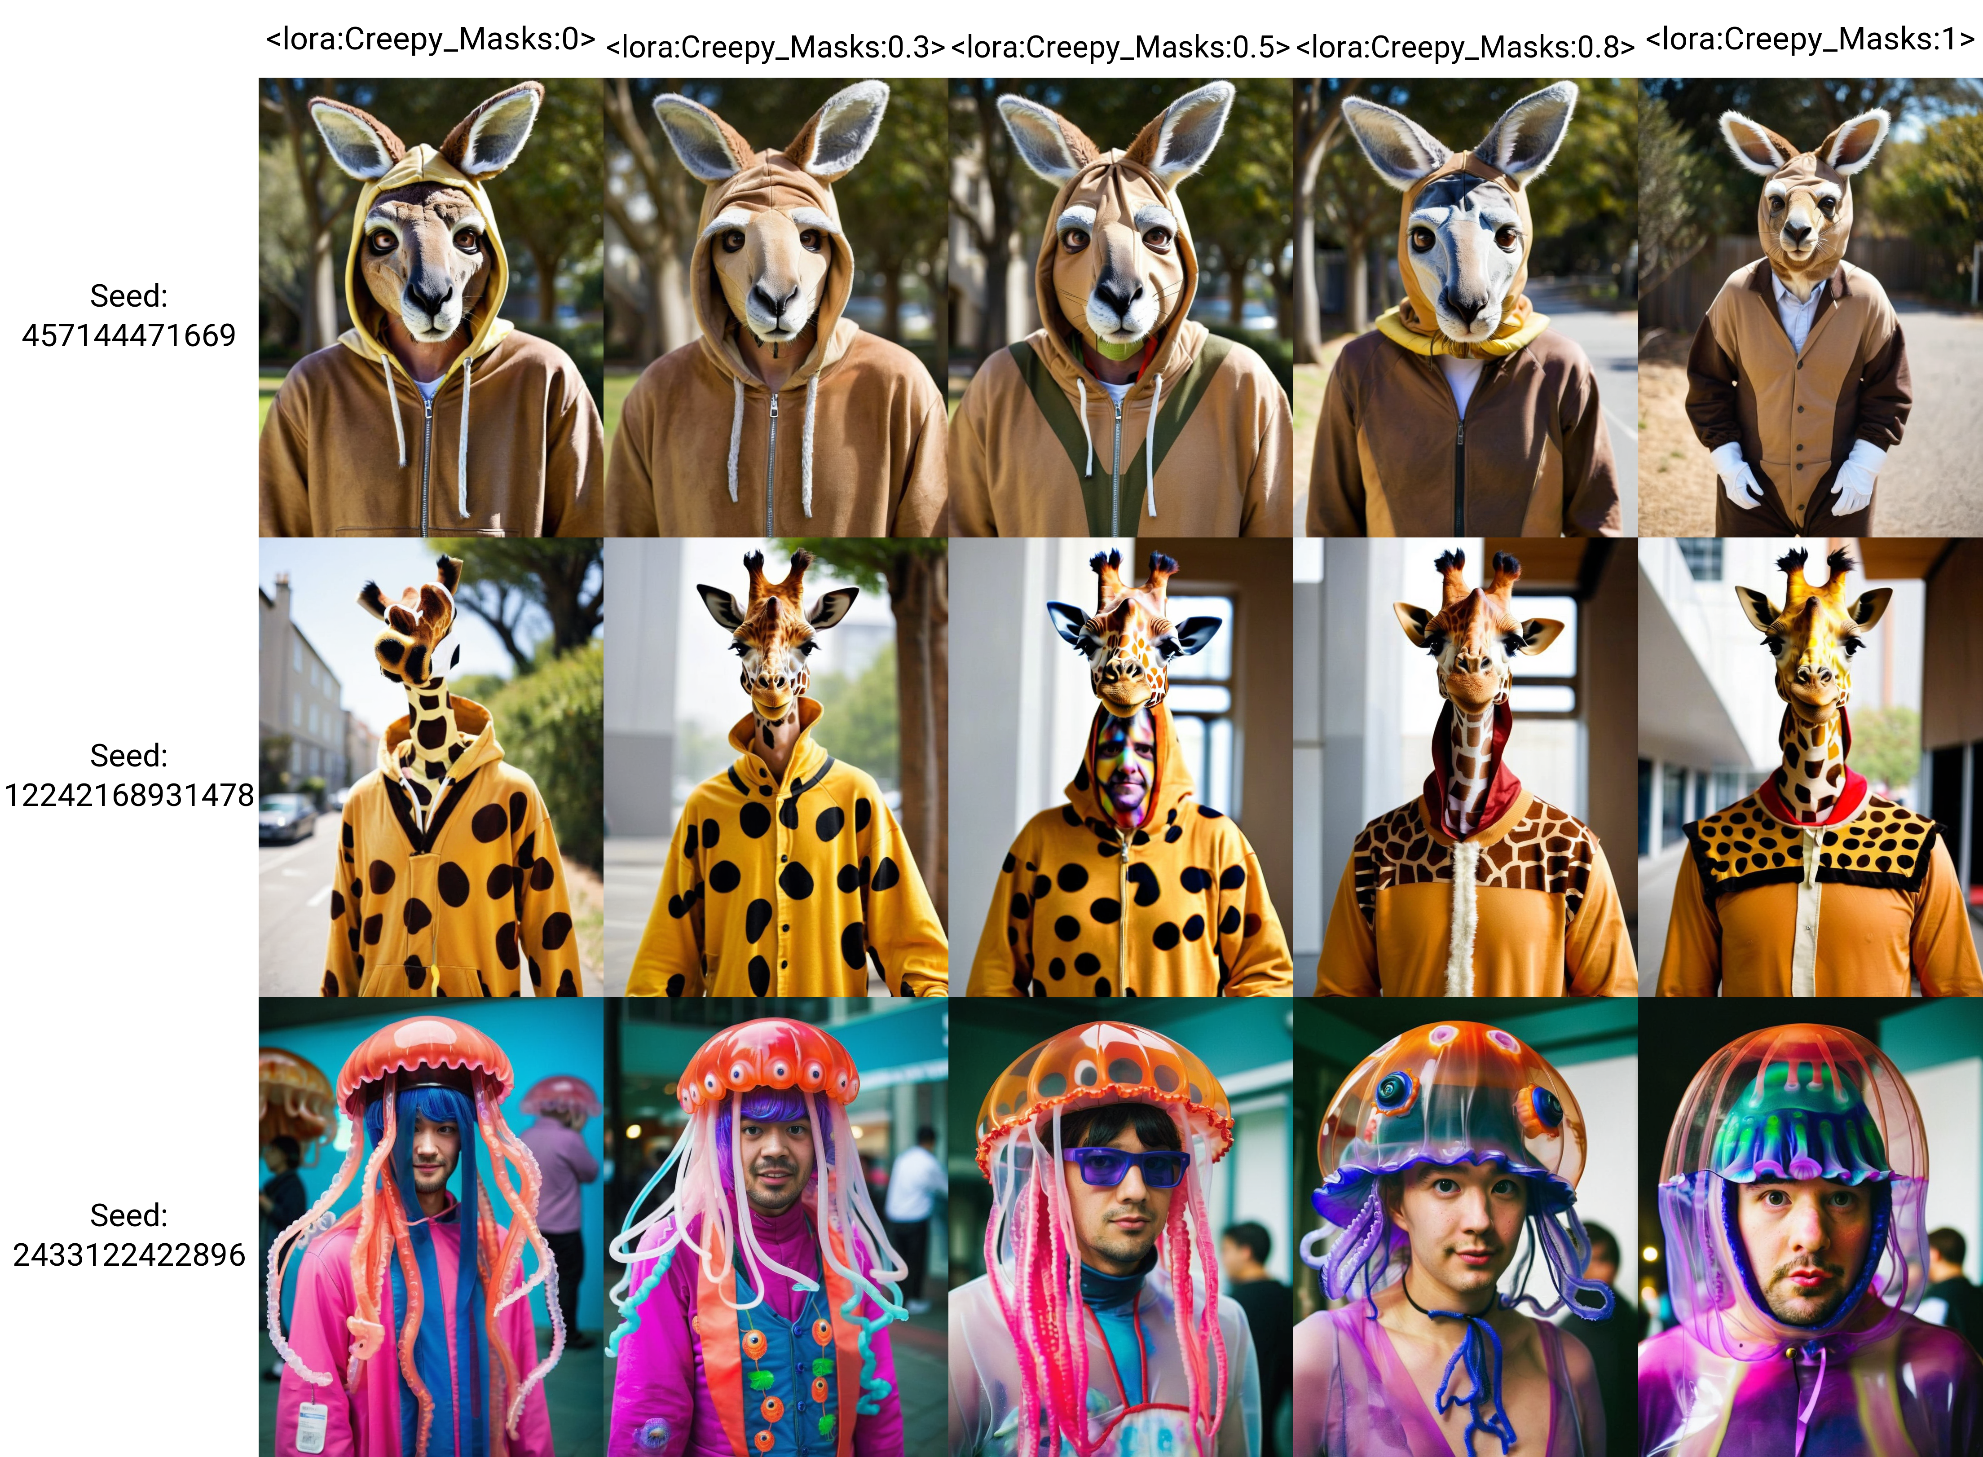Open the giraffe image at LoRA weight 1
This screenshot has width=1983, height=1457.
click(1810, 767)
